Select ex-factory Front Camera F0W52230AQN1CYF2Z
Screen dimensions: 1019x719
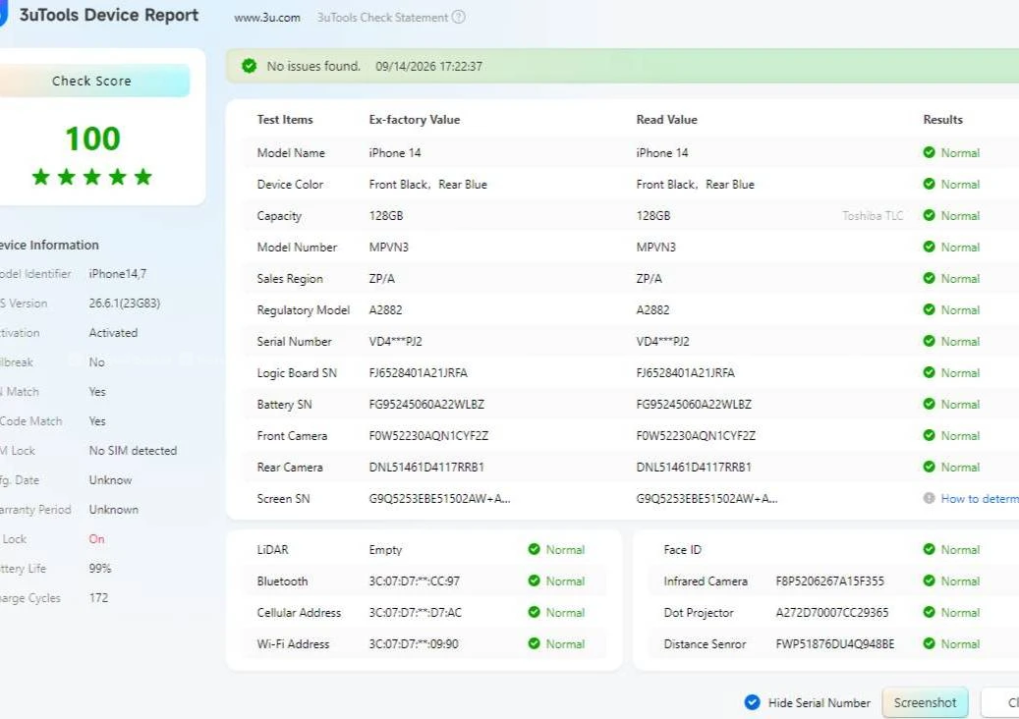(x=428, y=436)
